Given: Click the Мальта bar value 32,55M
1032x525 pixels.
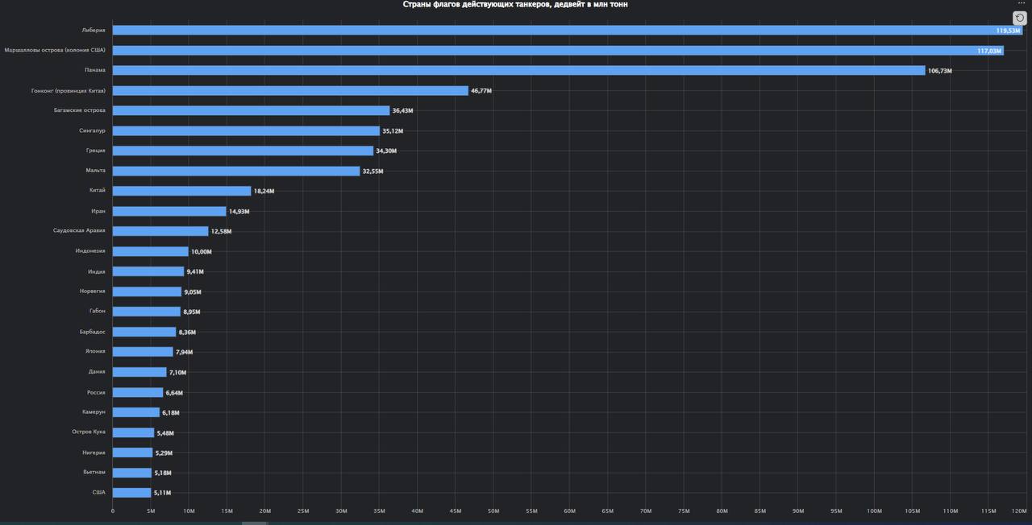Looking at the screenshot, I should tap(372, 172).
